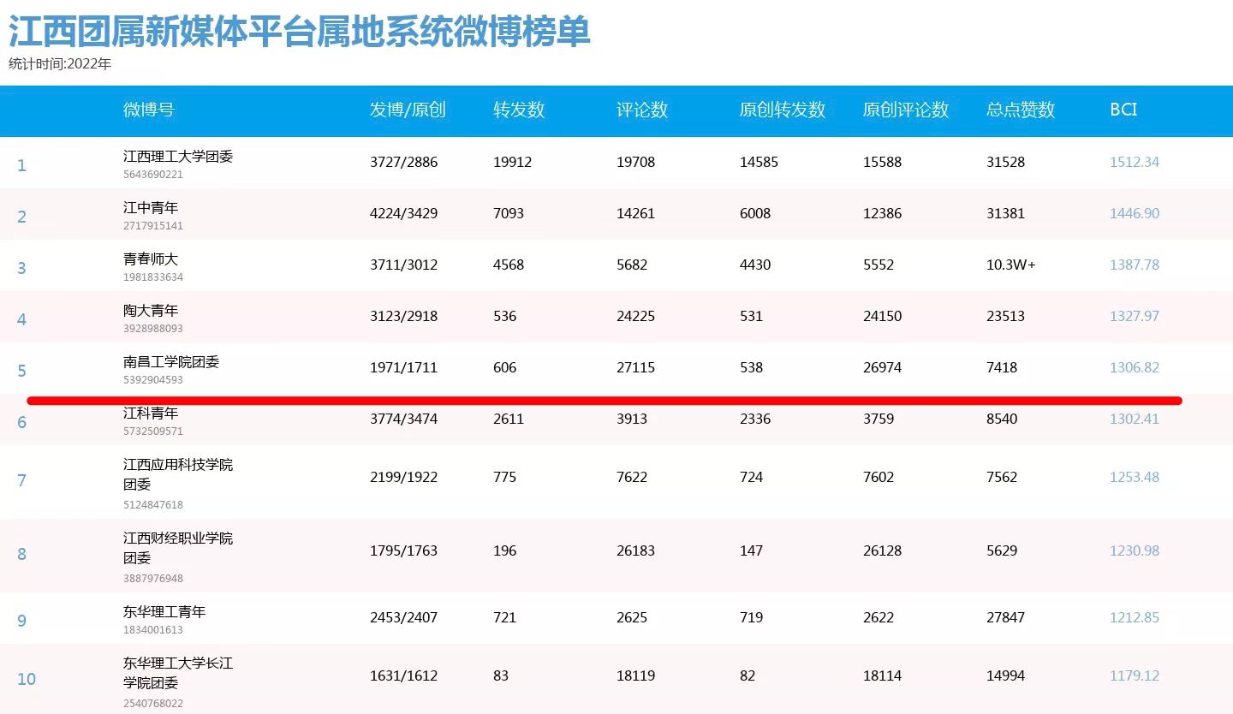Image resolution: width=1233 pixels, height=714 pixels.
Task: Select Weibo ID 5643690221
Action: click(153, 175)
